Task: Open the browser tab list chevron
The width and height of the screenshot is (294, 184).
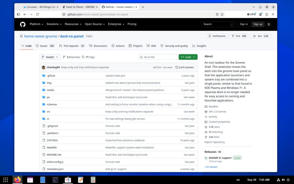Action: [254, 7]
